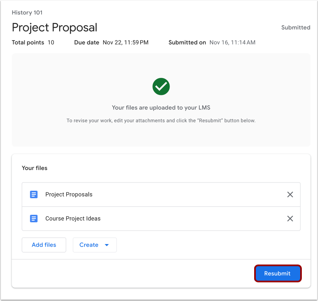This screenshot has width=318, height=301.
Task: Click the green checkmark upload icon
Action: click(x=161, y=86)
